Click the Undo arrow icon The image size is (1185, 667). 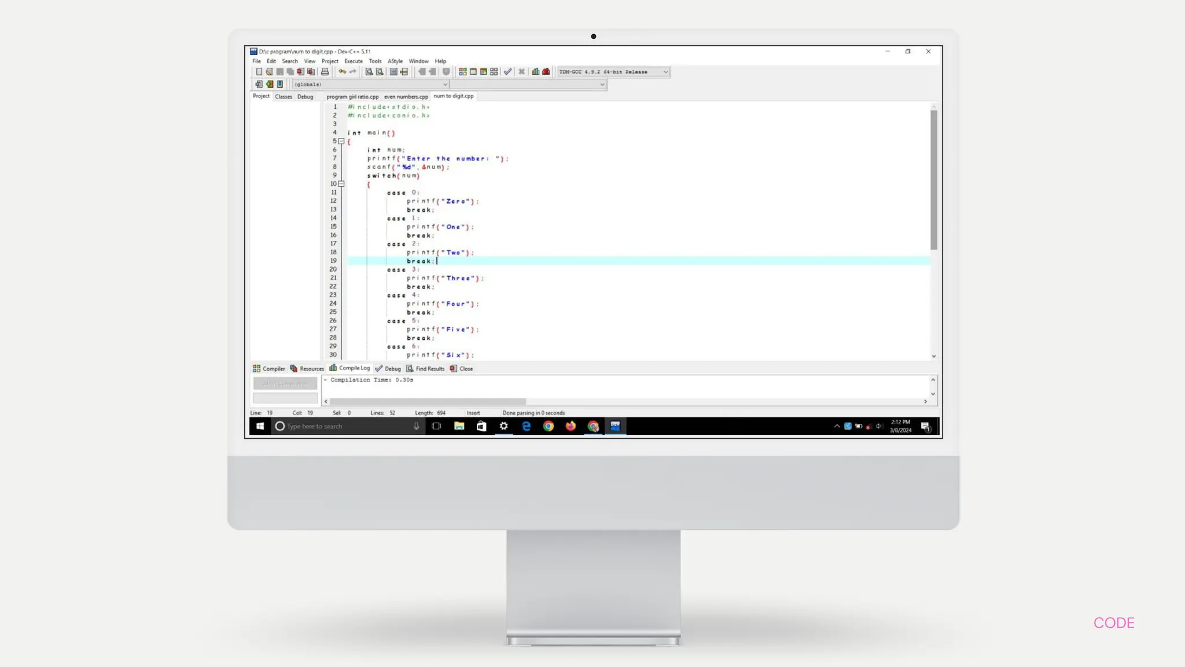pos(342,72)
